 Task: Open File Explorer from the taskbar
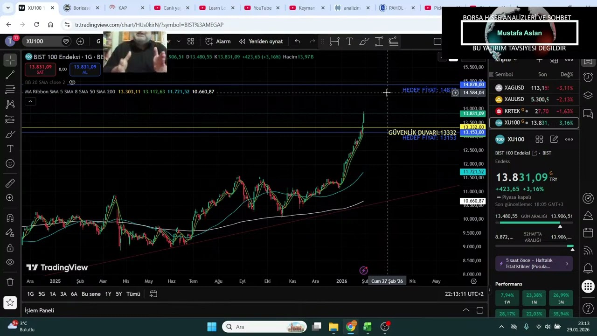(x=333, y=327)
